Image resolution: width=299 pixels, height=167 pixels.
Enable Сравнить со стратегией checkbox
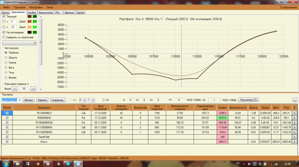tap(4, 38)
